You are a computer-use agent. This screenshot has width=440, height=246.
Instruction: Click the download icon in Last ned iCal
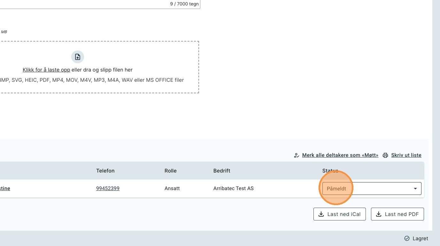[x=321, y=214]
